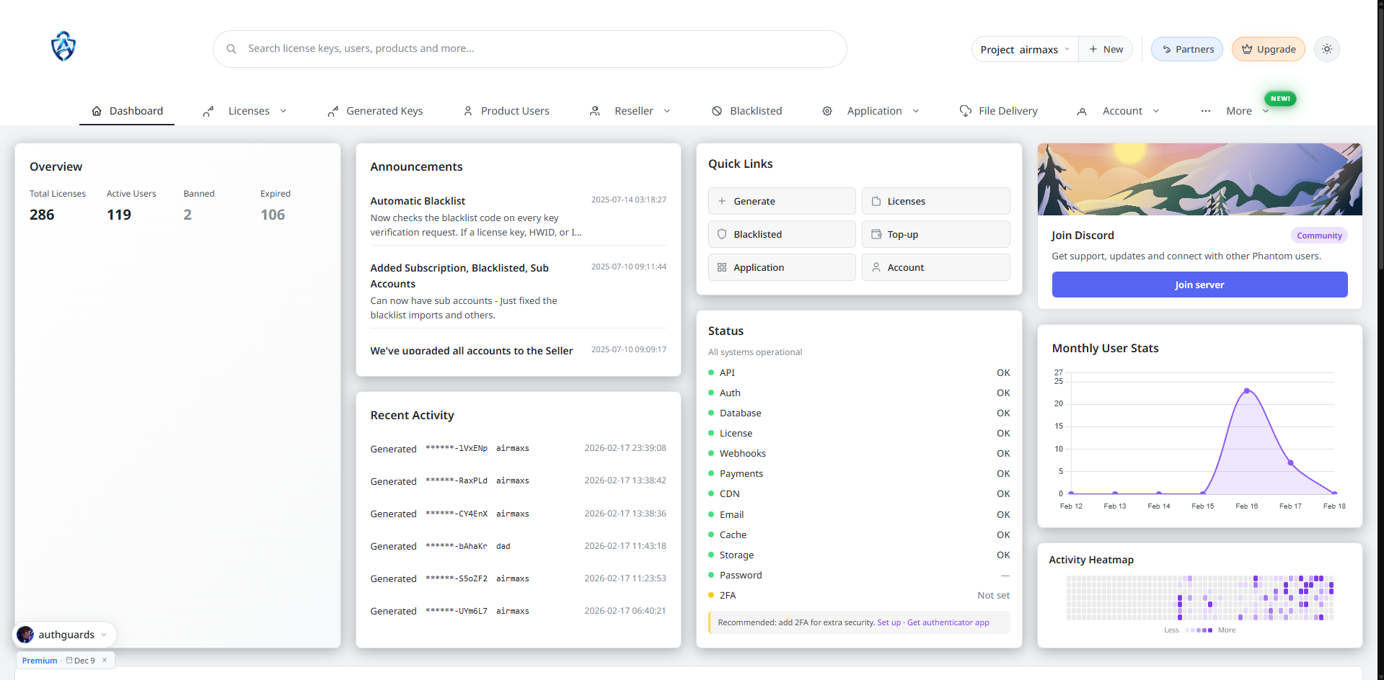This screenshot has width=1384, height=680.
Task: Expand the Reseller menu
Action: [x=667, y=111]
